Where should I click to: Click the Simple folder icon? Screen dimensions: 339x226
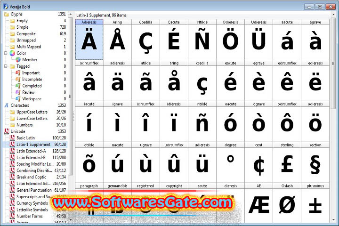click(12, 27)
